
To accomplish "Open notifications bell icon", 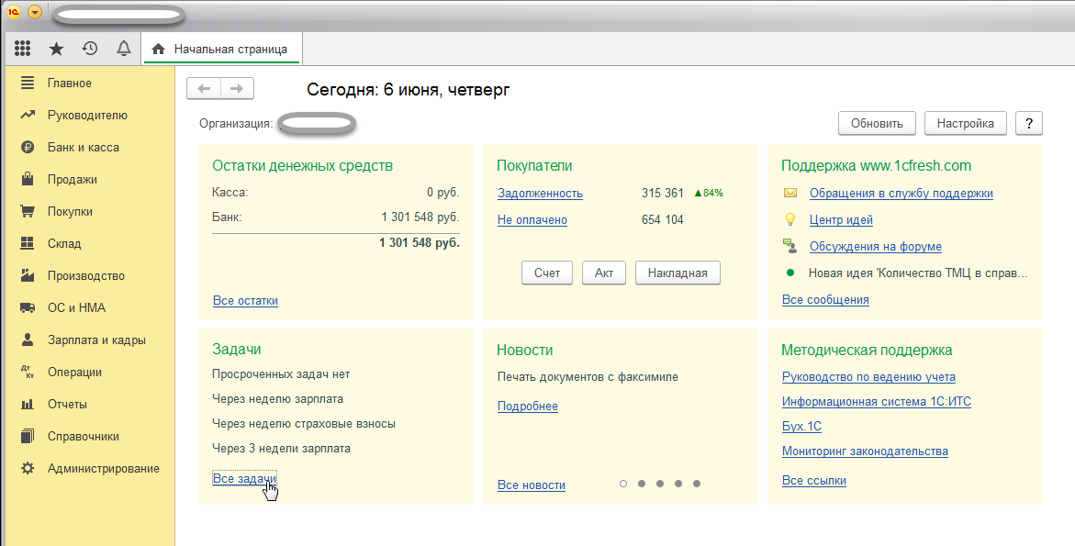I will (123, 49).
